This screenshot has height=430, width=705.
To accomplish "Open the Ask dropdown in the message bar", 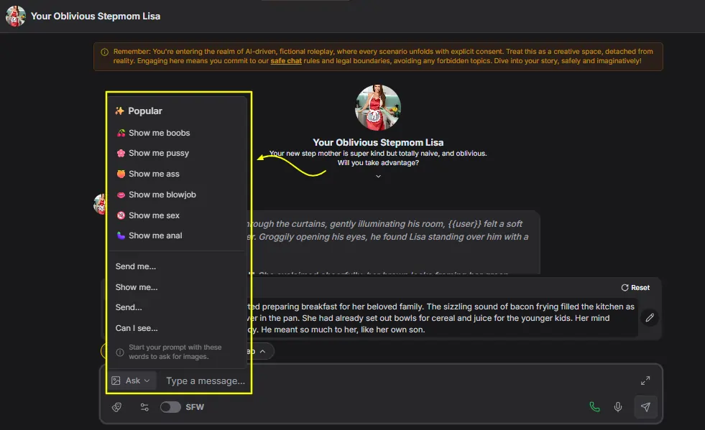I will coord(132,380).
